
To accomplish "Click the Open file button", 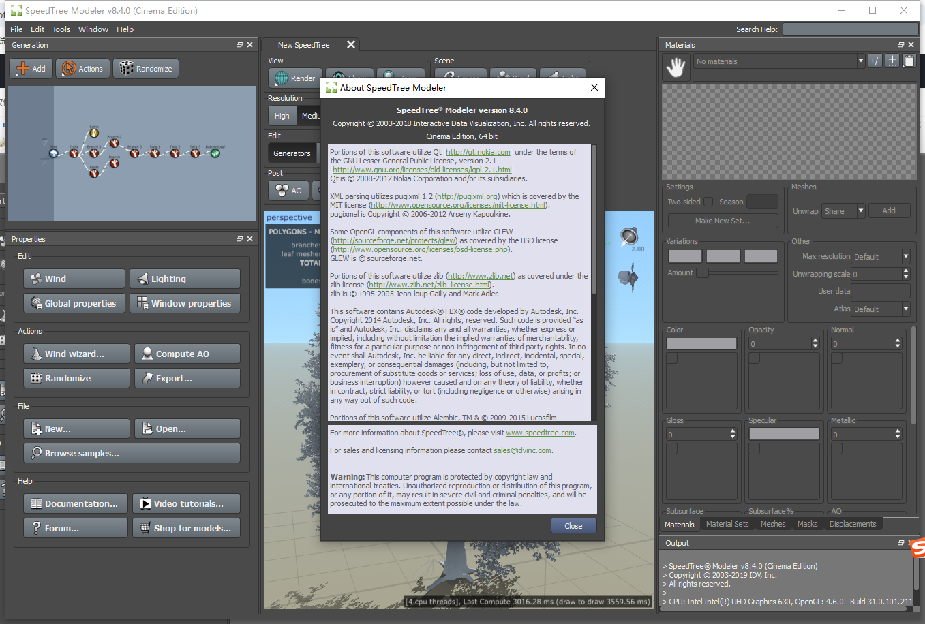I will (187, 428).
